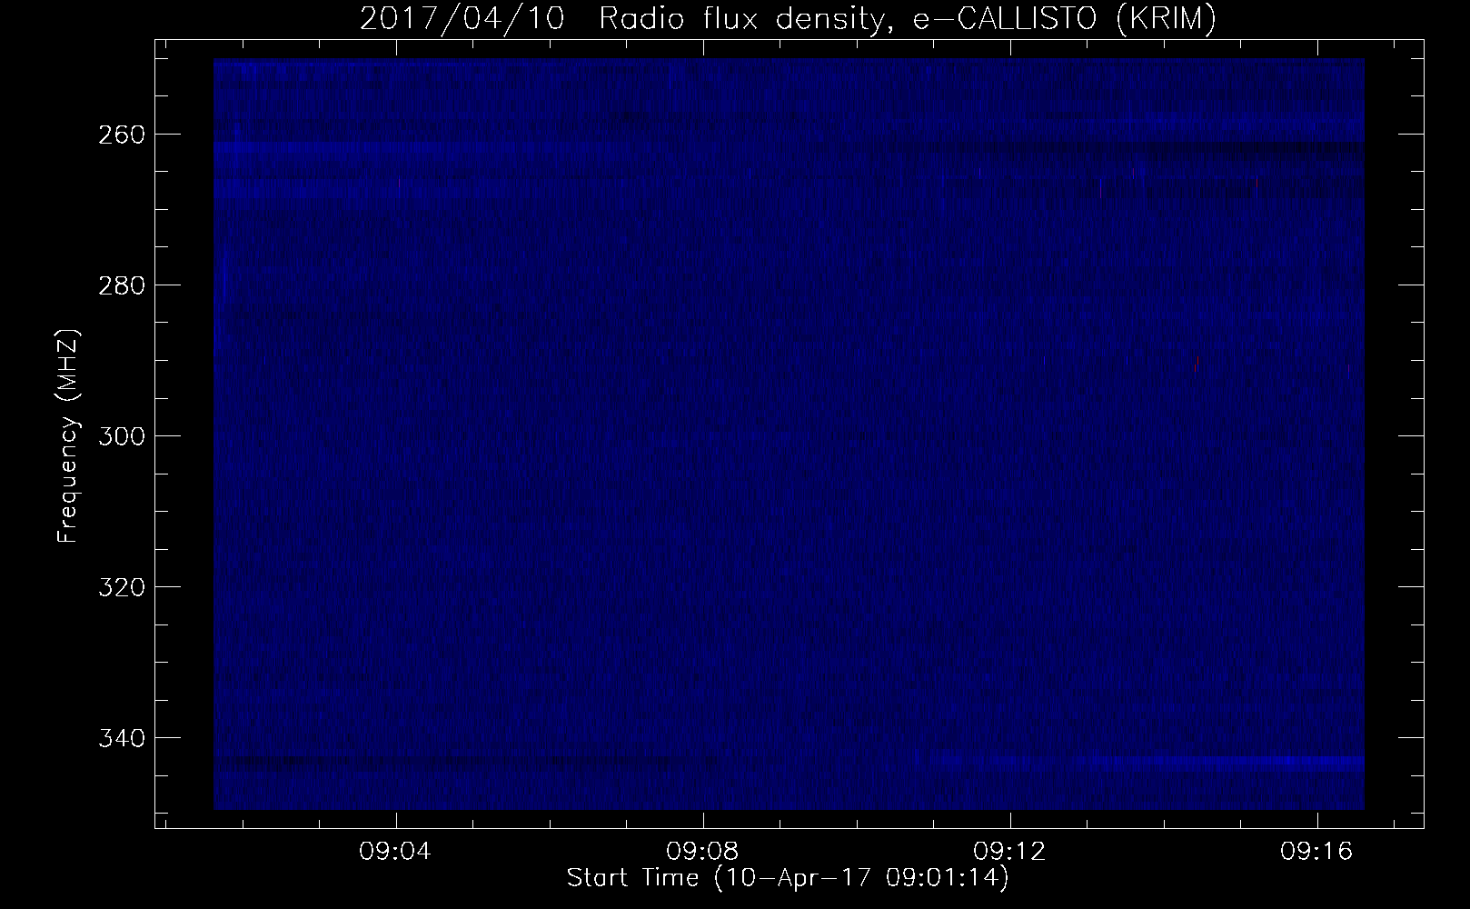Click the red spike near 290 MHz
The width and height of the screenshot is (1470, 909).
[x=1197, y=361]
